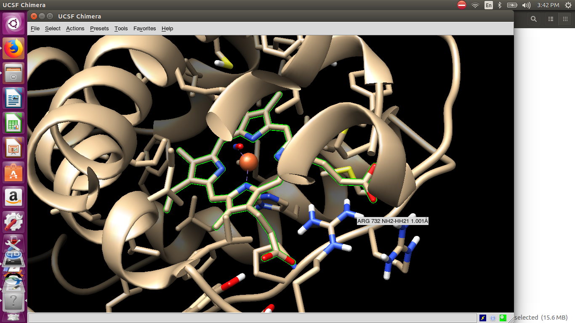575x323 pixels.
Task: Open the Tools menu
Action: 121,29
